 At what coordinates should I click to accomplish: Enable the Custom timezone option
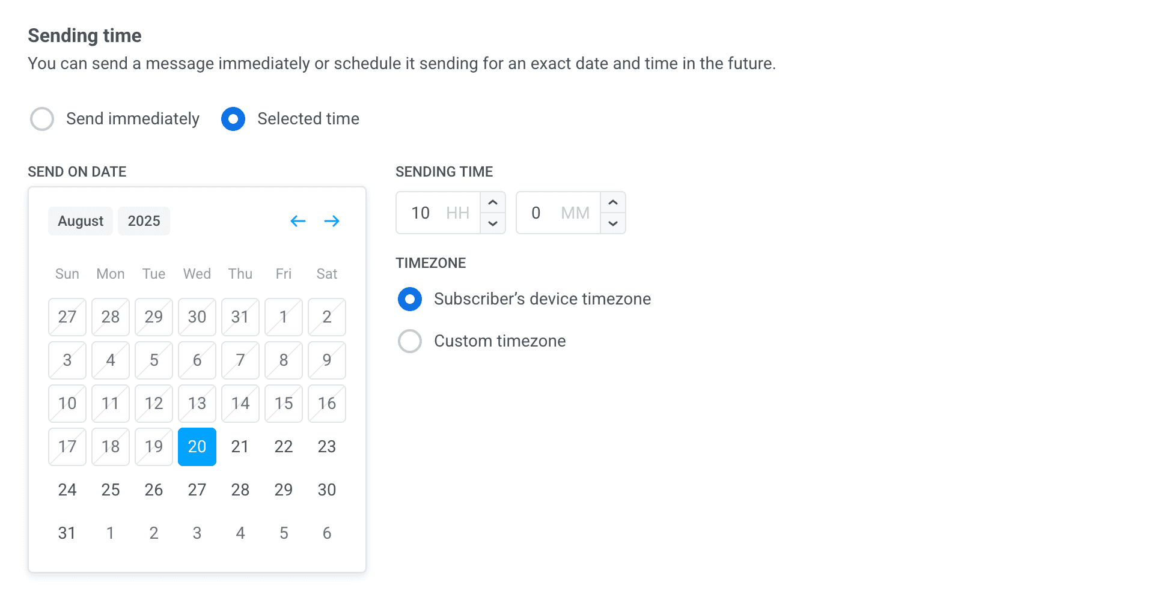409,341
